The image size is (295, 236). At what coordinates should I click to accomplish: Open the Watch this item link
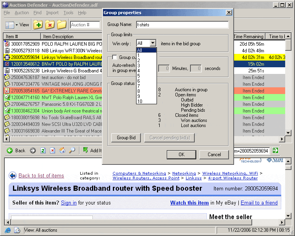click(190, 203)
